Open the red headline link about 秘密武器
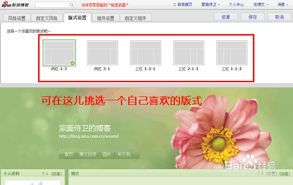This screenshot has width=293, height=185. pos(105,5)
